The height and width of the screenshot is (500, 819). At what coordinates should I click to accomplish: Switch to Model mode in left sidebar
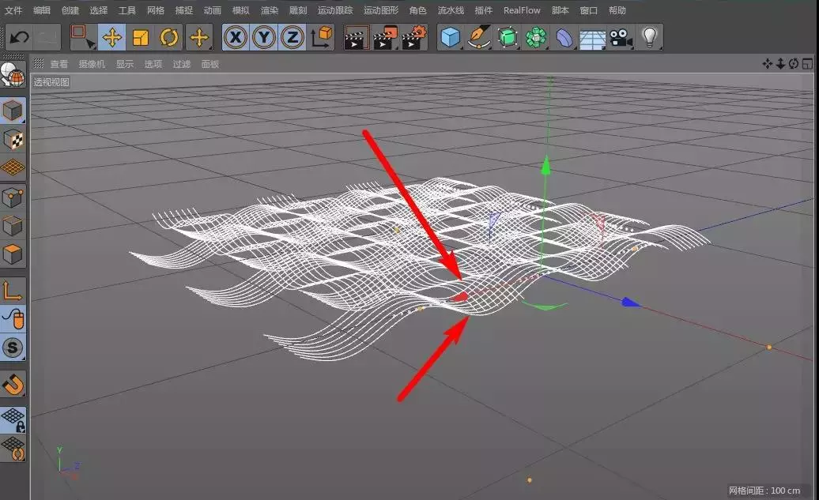point(13,111)
